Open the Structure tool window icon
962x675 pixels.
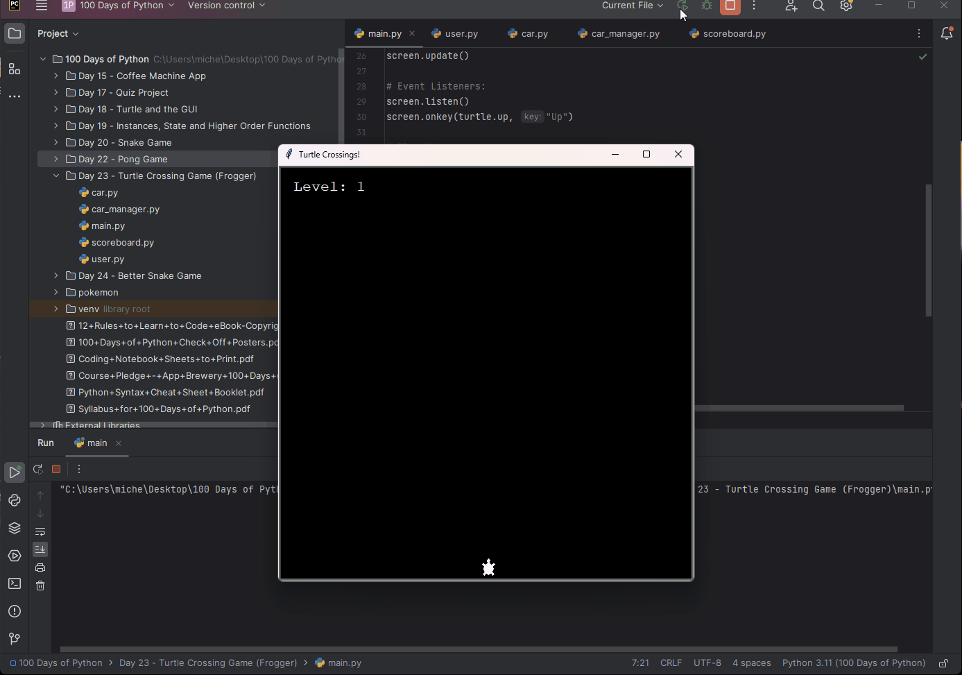click(15, 69)
